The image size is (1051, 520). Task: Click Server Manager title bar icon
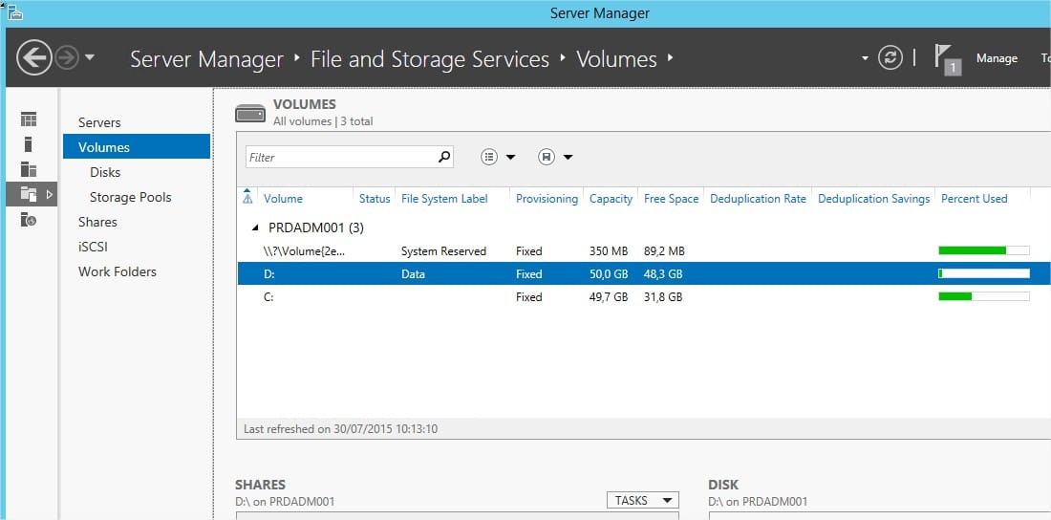pyautogui.click(x=14, y=11)
